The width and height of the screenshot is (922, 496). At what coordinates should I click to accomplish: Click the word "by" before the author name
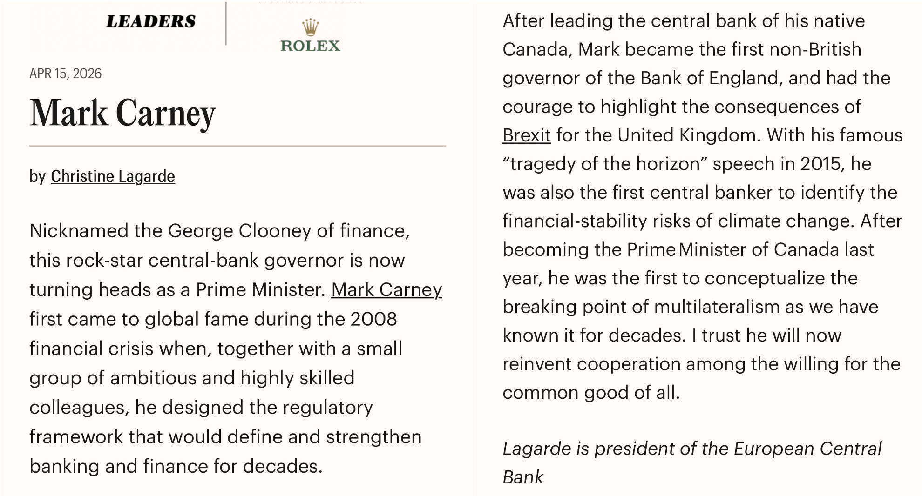37,176
